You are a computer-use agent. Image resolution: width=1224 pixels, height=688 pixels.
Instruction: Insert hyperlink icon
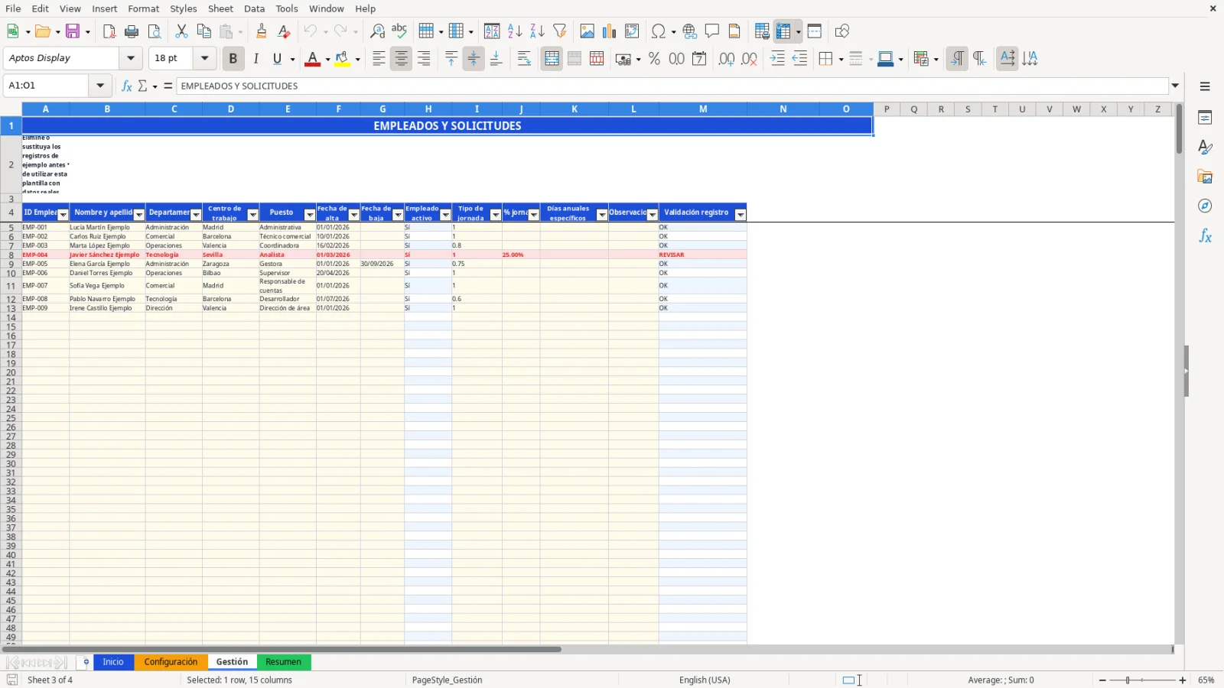click(x=690, y=31)
